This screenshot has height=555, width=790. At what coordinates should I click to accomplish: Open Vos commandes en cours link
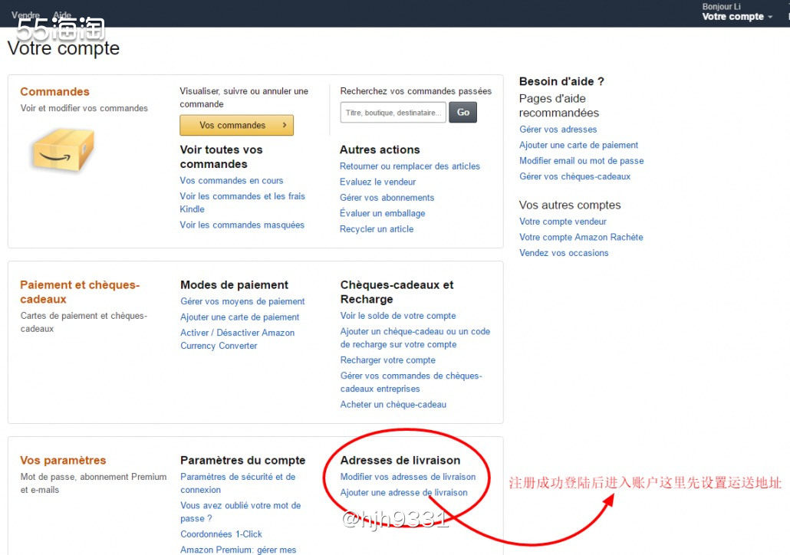[232, 180]
